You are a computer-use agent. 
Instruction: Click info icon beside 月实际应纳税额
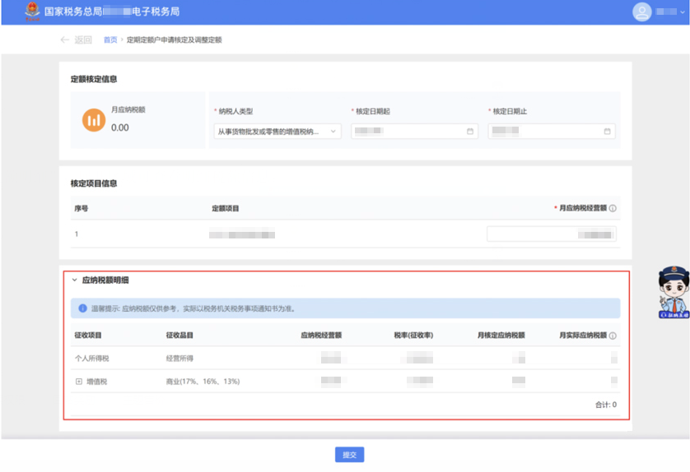[613, 335]
